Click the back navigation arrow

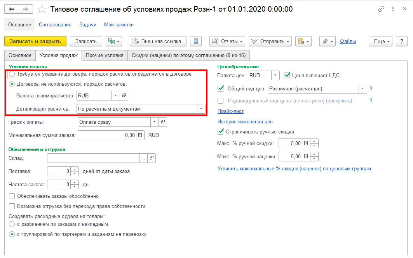(12, 9)
